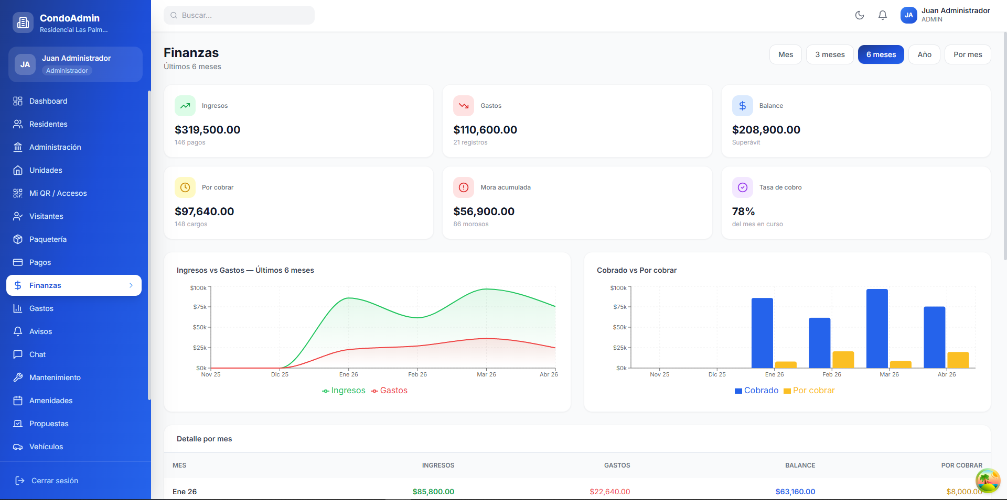Open the Juan Administrador profile menu at top right
This screenshot has height=500, width=1007.
click(945, 15)
